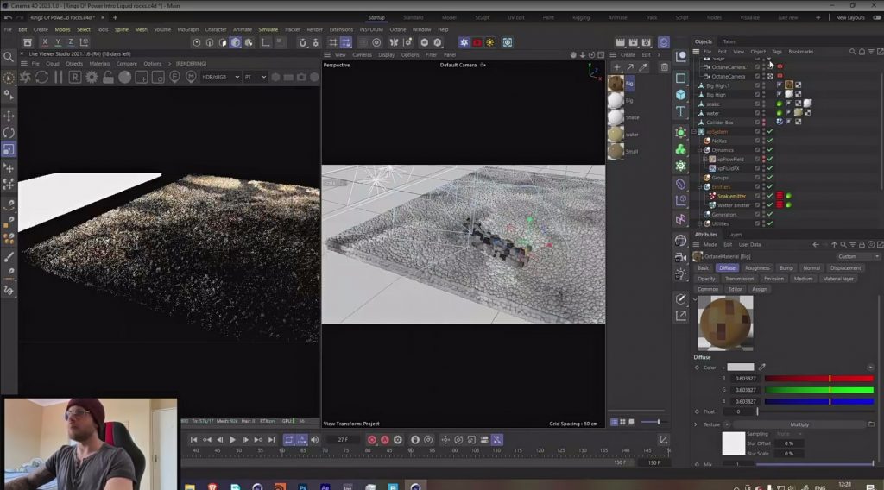Collapse the Emitters tree node
This screenshot has width=884, height=490.
[x=699, y=187]
